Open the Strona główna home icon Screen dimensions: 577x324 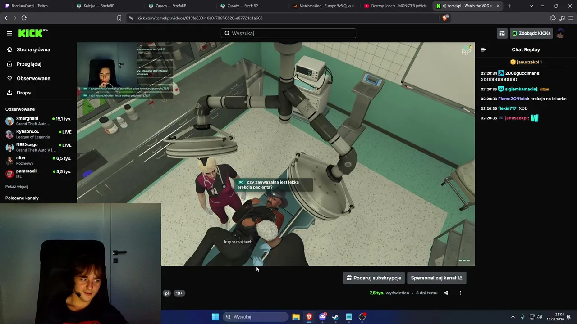coord(9,49)
